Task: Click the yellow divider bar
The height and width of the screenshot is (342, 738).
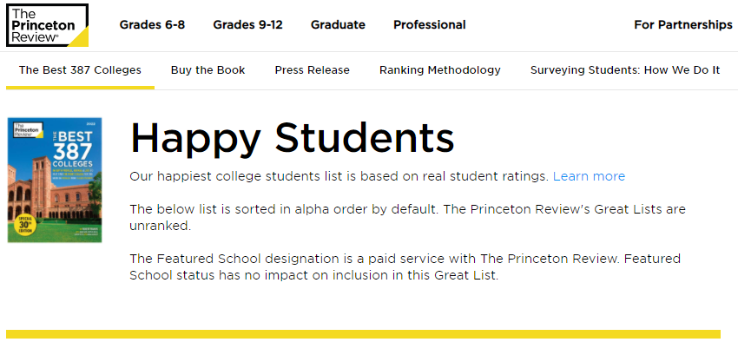Action: tap(363, 334)
